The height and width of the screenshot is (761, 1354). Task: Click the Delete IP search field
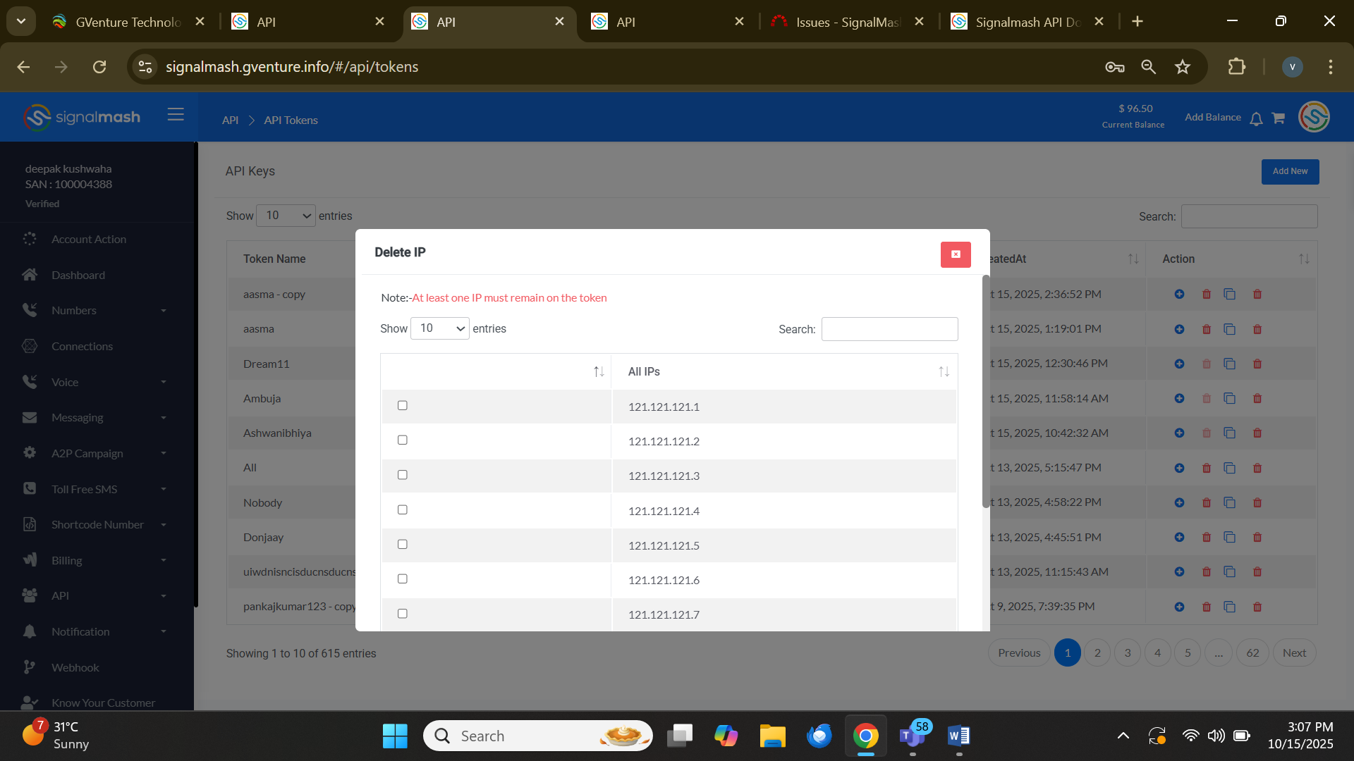[x=889, y=329]
